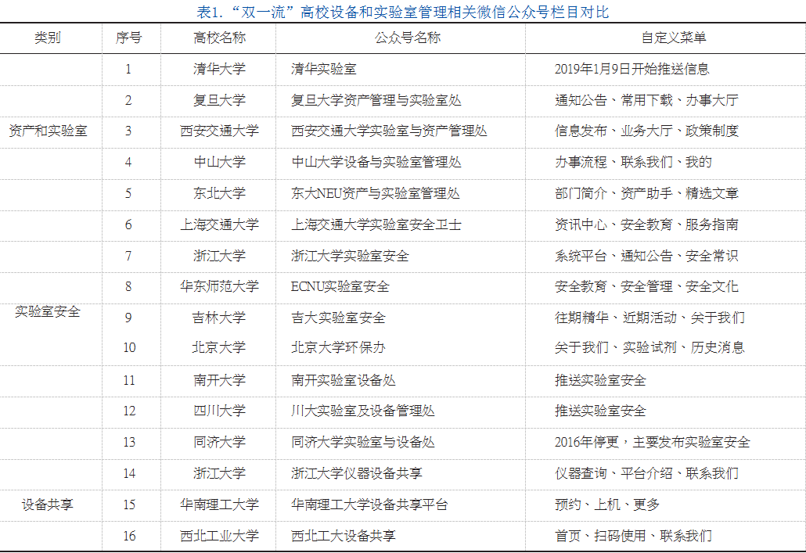Click 浙江大学 in row 7

(219, 256)
